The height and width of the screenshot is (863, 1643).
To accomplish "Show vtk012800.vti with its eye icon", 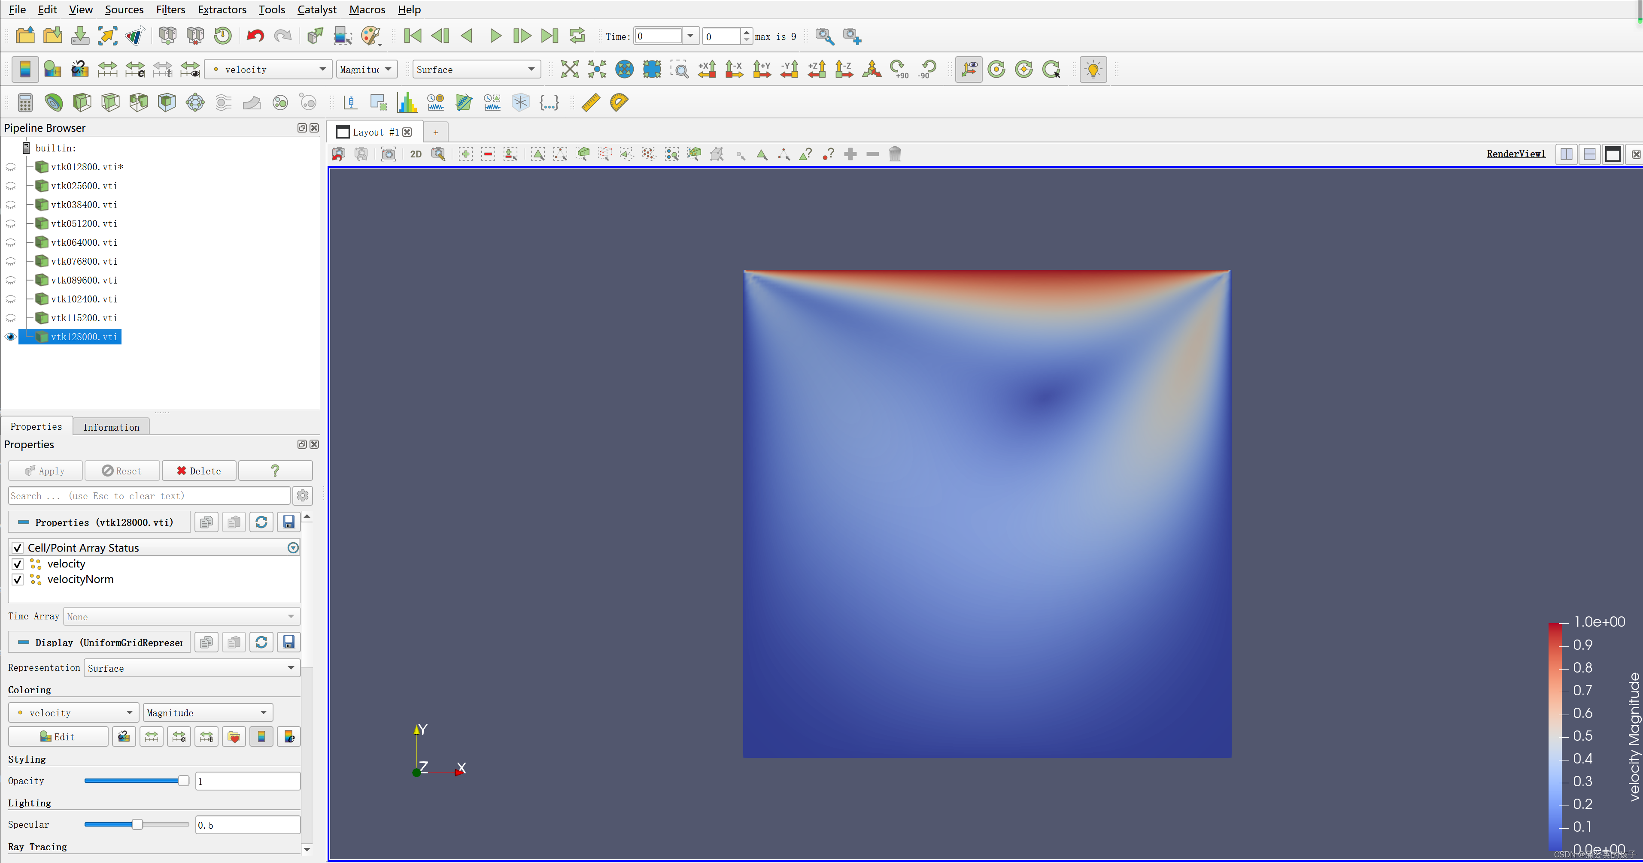I will tap(11, 167).
